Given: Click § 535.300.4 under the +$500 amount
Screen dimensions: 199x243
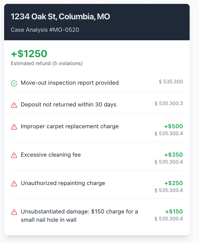Looking at the screenshot, I should [169, 133].
